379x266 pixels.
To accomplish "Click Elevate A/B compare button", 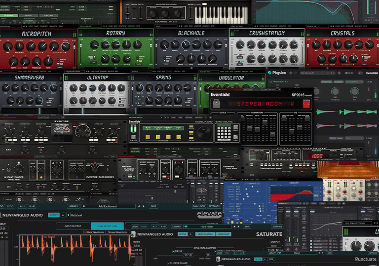I will pos(22,206).
